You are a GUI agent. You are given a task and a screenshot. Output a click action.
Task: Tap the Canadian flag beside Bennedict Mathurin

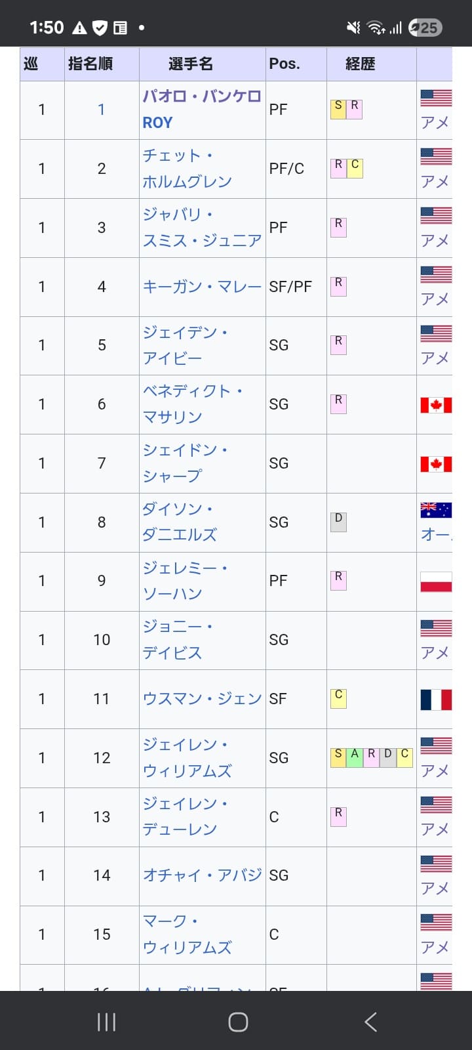(436, 405)
